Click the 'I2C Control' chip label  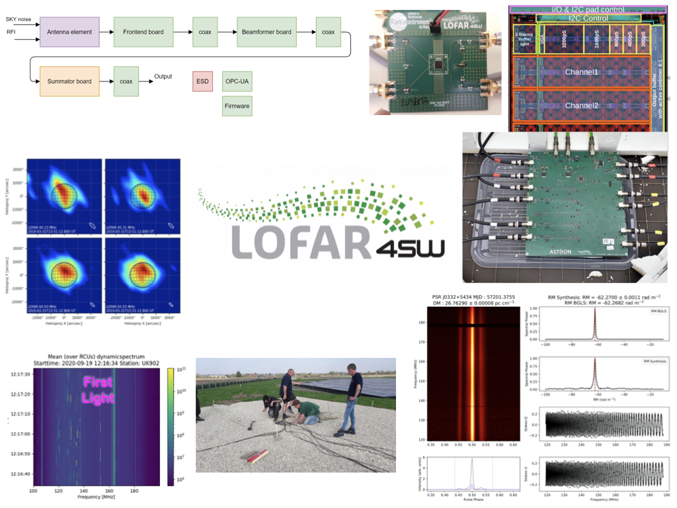click(588, 18)
